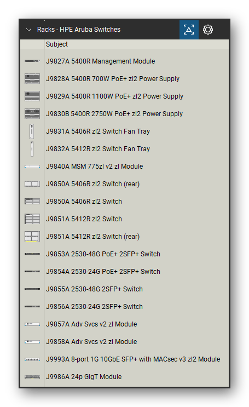
Task: Click text 'J9850A 5406R zl2 Switch (rear)'
Action: click(x=93, y=184)
